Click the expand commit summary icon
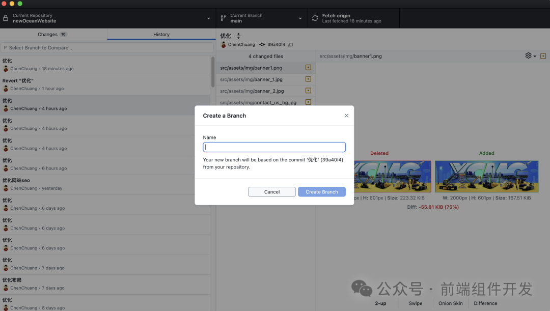Image resolution: width=550 pixels, height=311 pixels. (x=238, y=36)
